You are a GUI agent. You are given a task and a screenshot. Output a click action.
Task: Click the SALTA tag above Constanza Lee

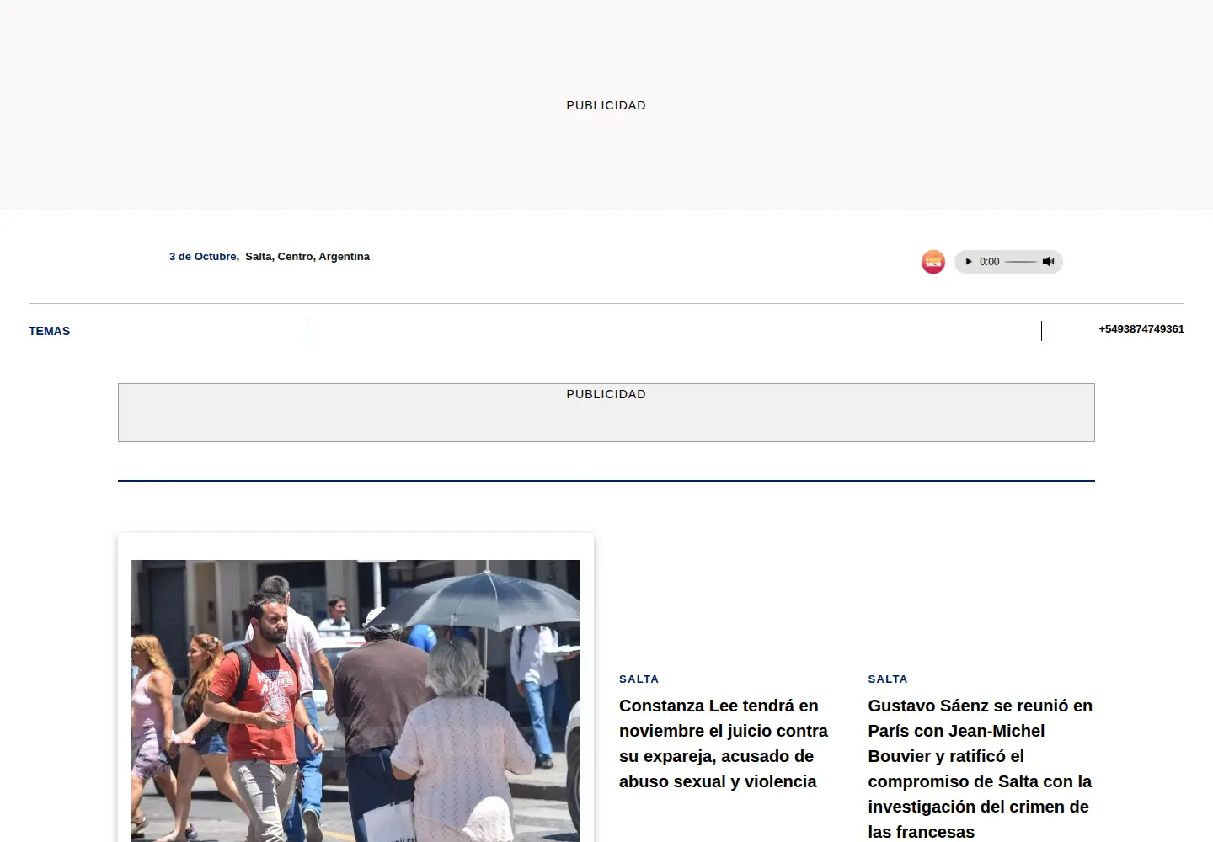[639, 679]
